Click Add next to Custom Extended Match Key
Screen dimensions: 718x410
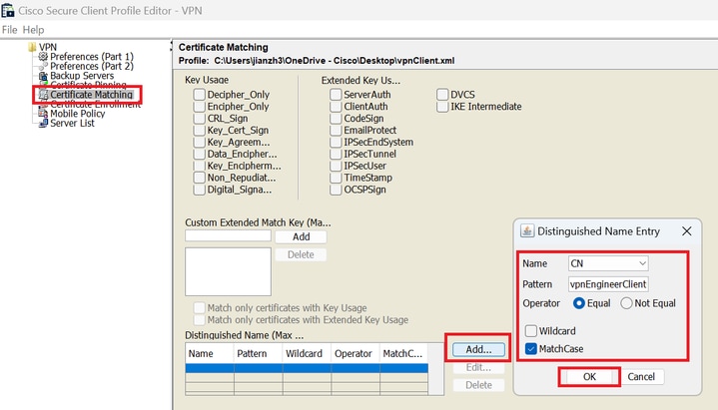[x=301, y=236]
